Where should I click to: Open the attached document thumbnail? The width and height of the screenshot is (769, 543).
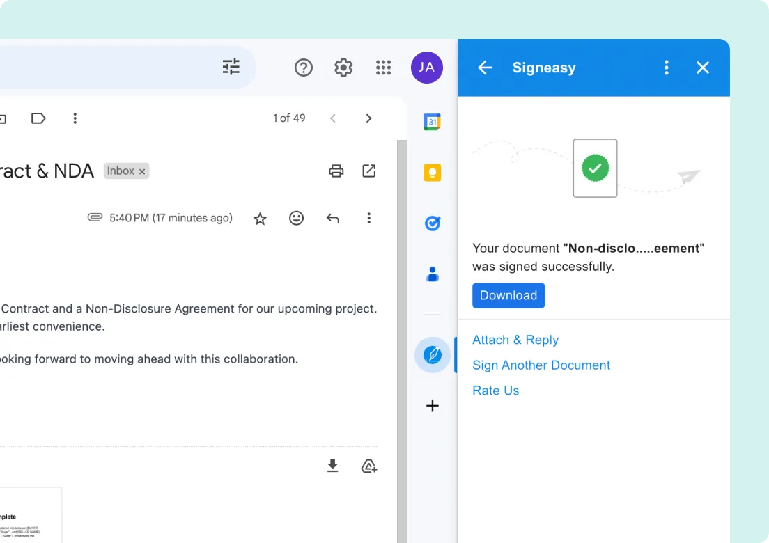click(x=31, y=515)
